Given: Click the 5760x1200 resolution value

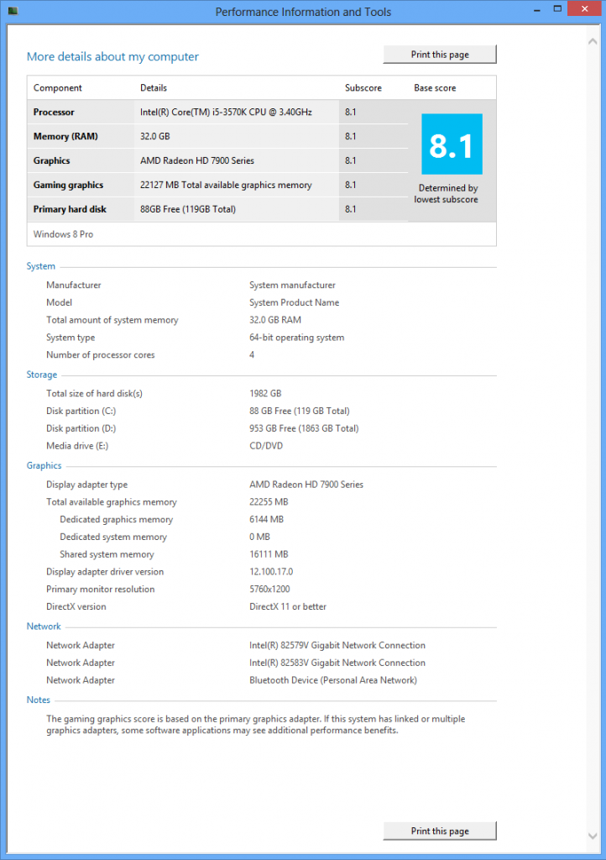Looking at the screenshot, I should coord(269,589).
